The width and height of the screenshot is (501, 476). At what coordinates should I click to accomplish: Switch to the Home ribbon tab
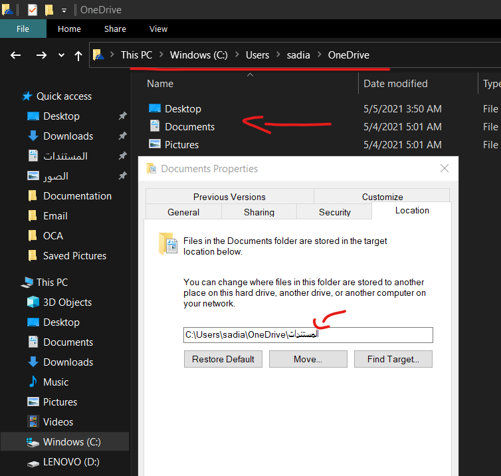(69, 29)
